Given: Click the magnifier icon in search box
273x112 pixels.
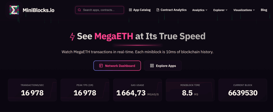Looking at the screenshot, I should (79, 10).
